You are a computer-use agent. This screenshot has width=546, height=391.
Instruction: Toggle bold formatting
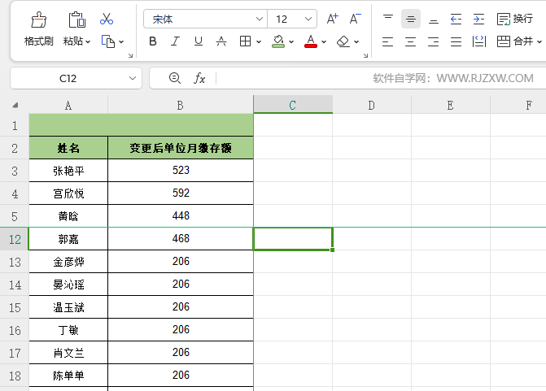coord(152,41)
